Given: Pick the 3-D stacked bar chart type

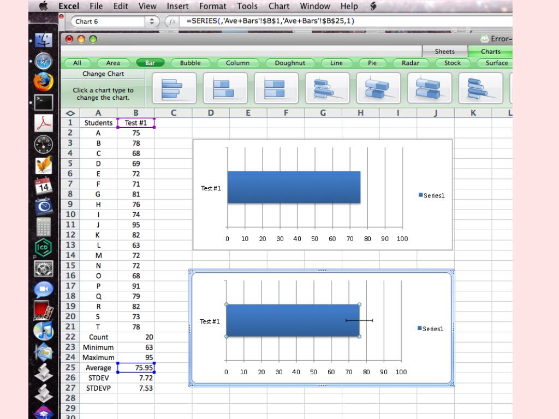Looking at the screenshot, I should coord(378,88).
